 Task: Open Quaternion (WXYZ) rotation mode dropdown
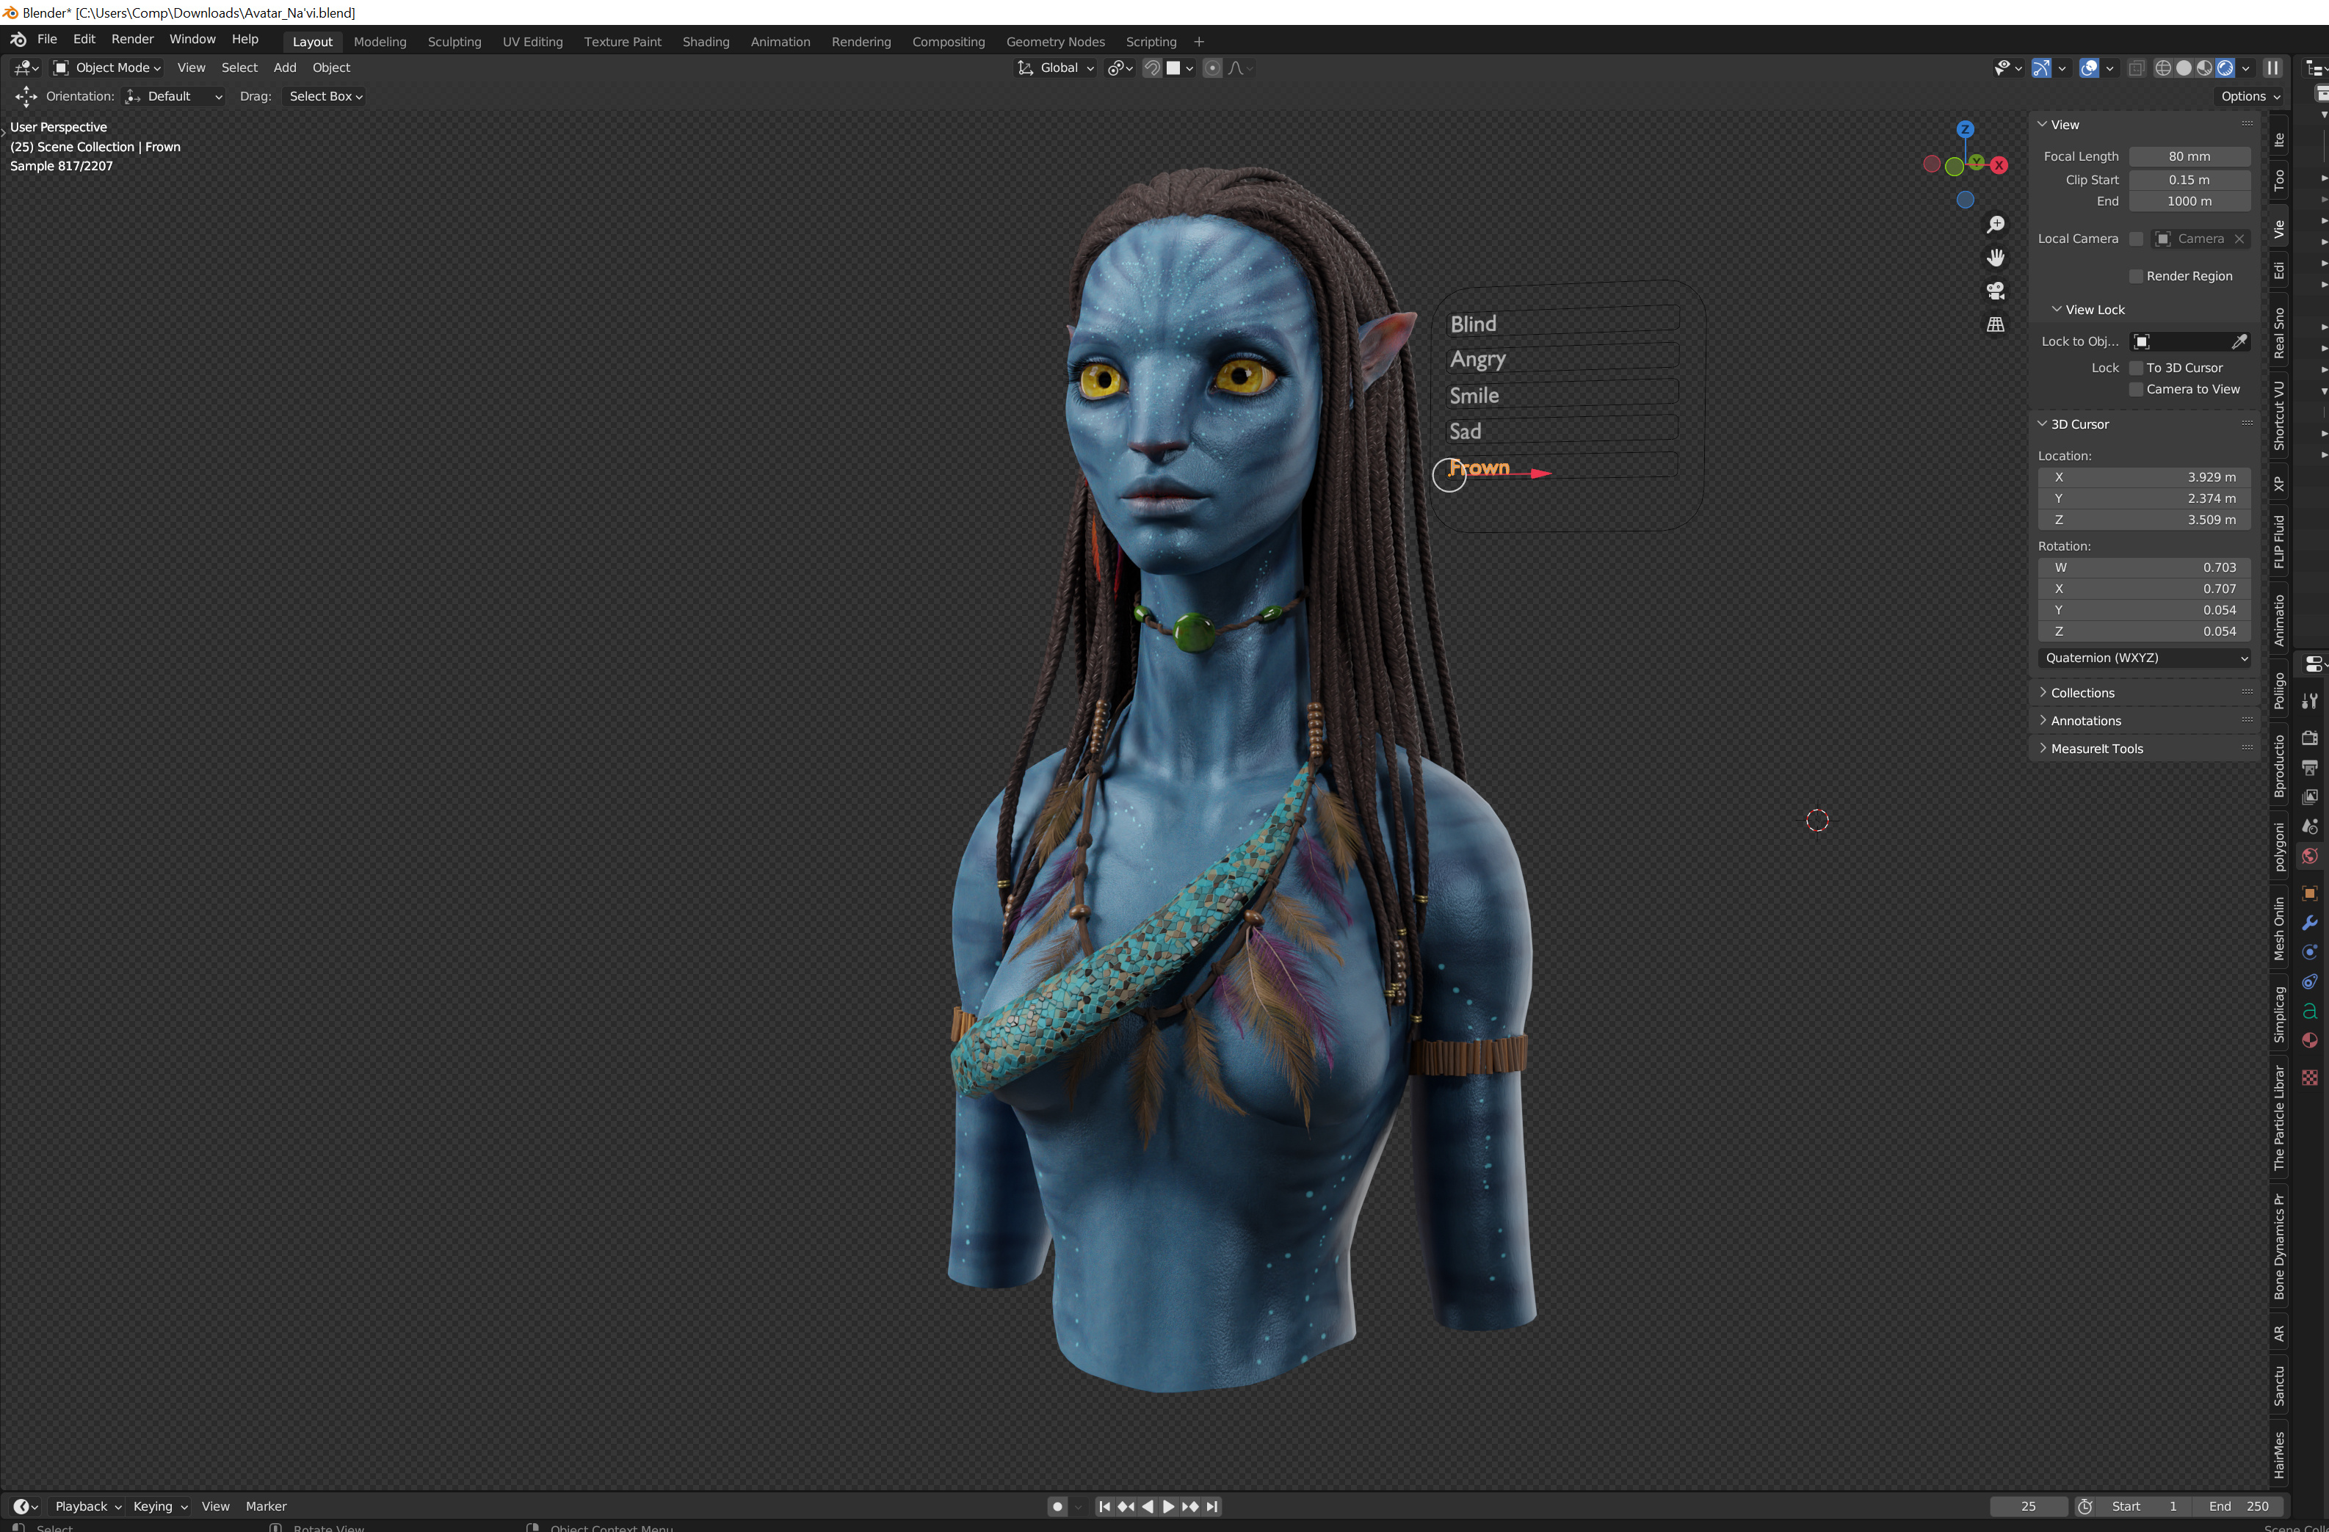(2144, 658)
